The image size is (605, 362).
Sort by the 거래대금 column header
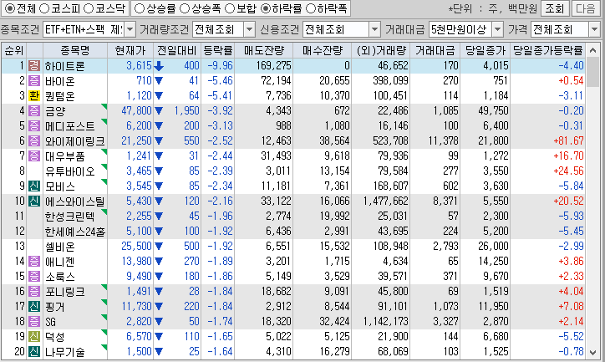[x=435, y=50]
